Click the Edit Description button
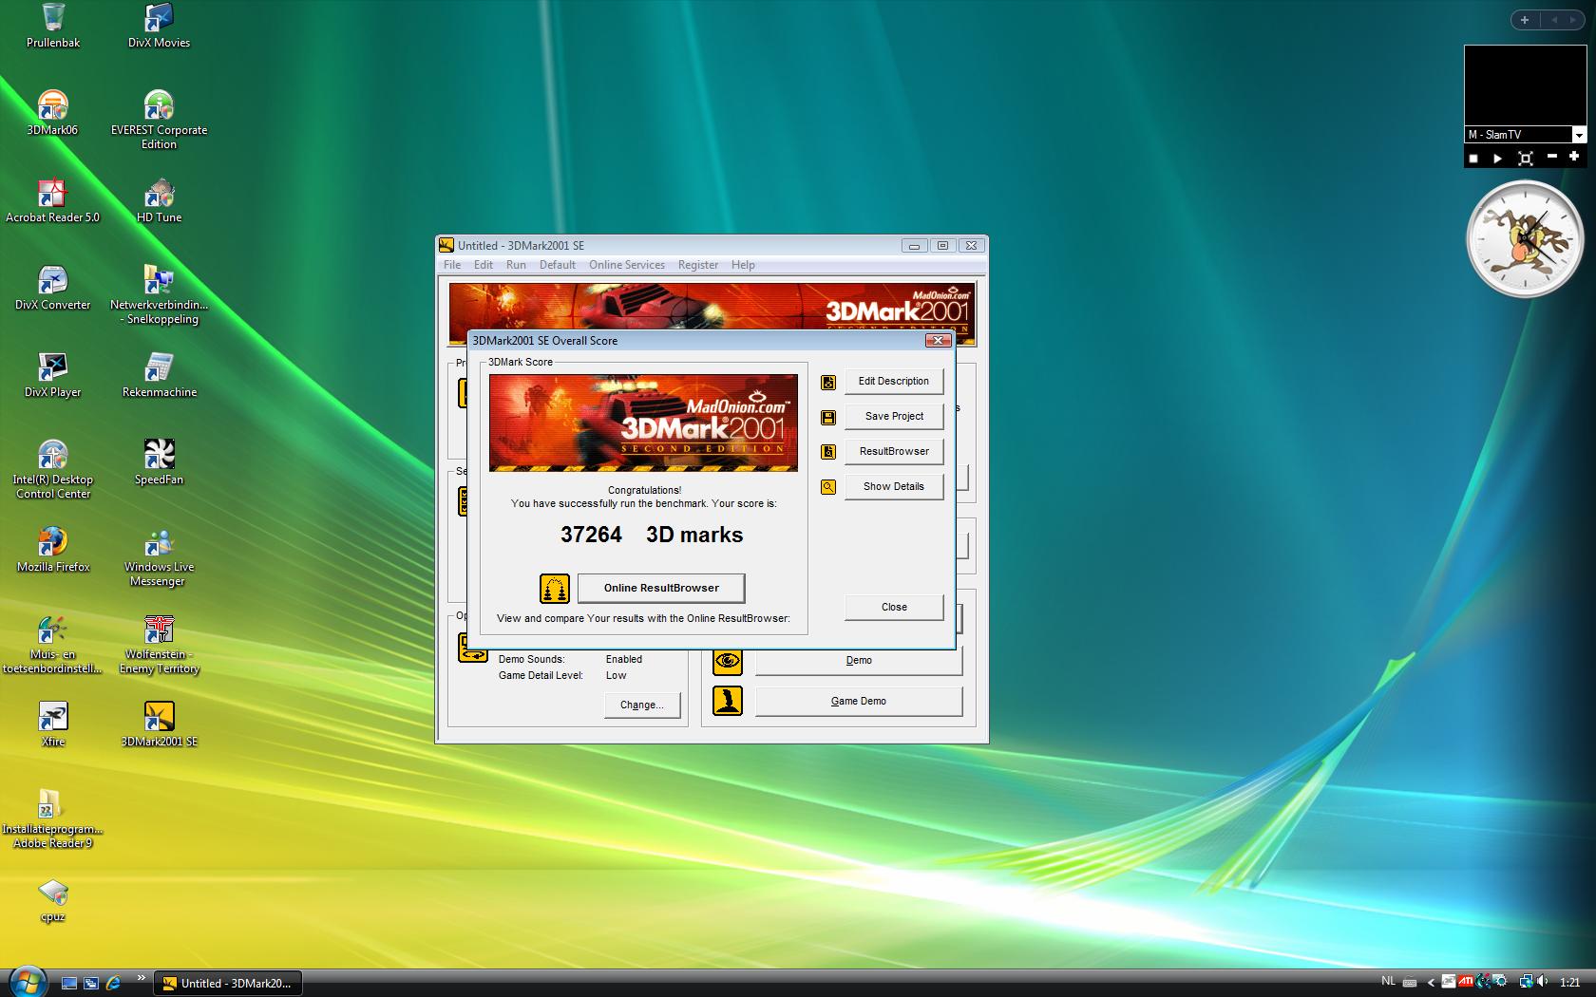 [894, 381]
